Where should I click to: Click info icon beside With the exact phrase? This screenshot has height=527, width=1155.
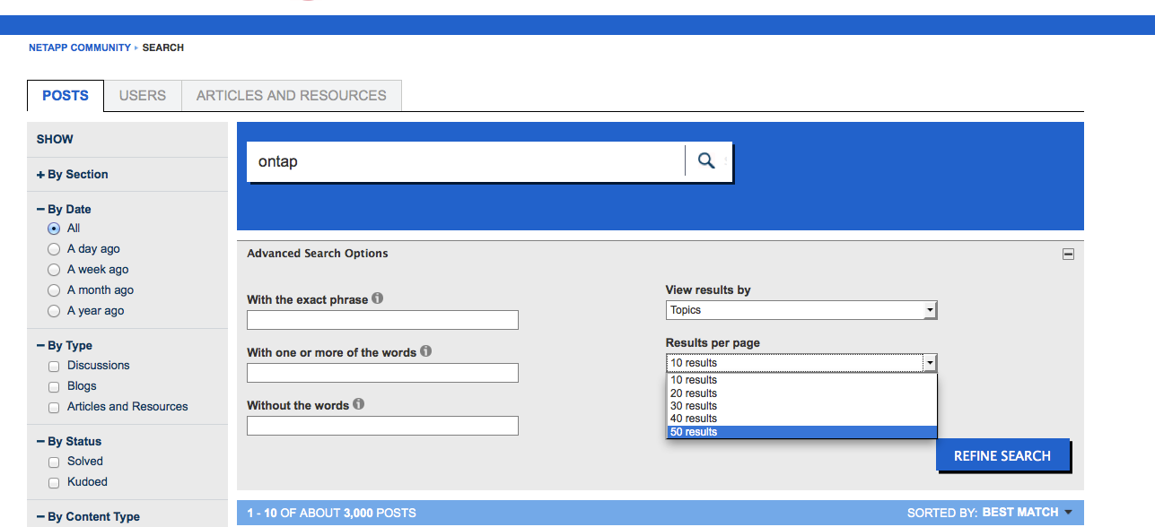pyautogui.click(x=378, y=298)
